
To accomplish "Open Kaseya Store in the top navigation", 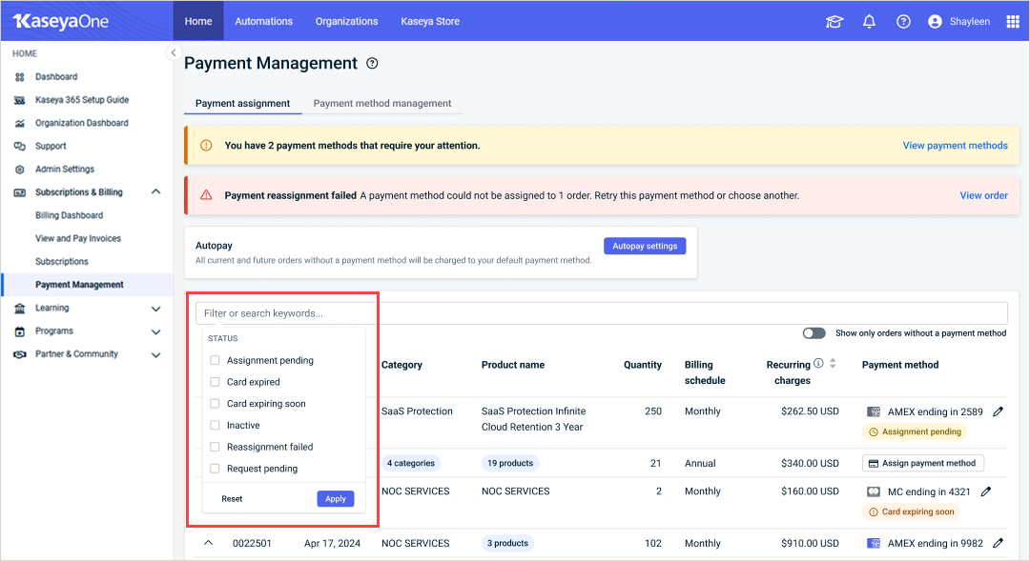I will pos(430,22).
